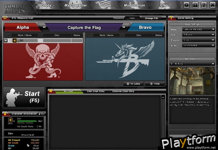The width and height of the screenshot is (218, 150).
Task: Click the 'NX Credit' label
Action: (x=13, y=143)
